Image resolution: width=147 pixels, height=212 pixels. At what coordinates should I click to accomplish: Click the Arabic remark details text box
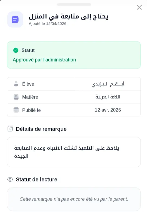click(74, 152)
